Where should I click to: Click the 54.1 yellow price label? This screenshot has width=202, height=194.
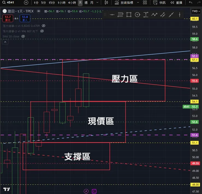[x=195, y=101]
